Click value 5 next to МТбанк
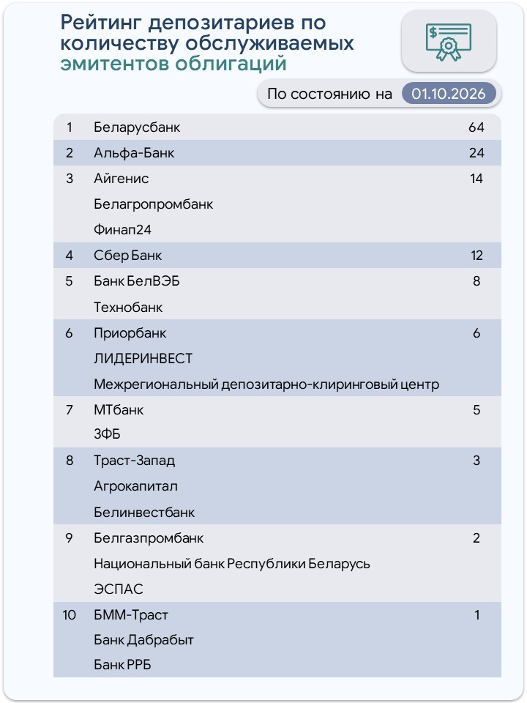This screenshot has height=703, width=527. click(x=476, y=410)
